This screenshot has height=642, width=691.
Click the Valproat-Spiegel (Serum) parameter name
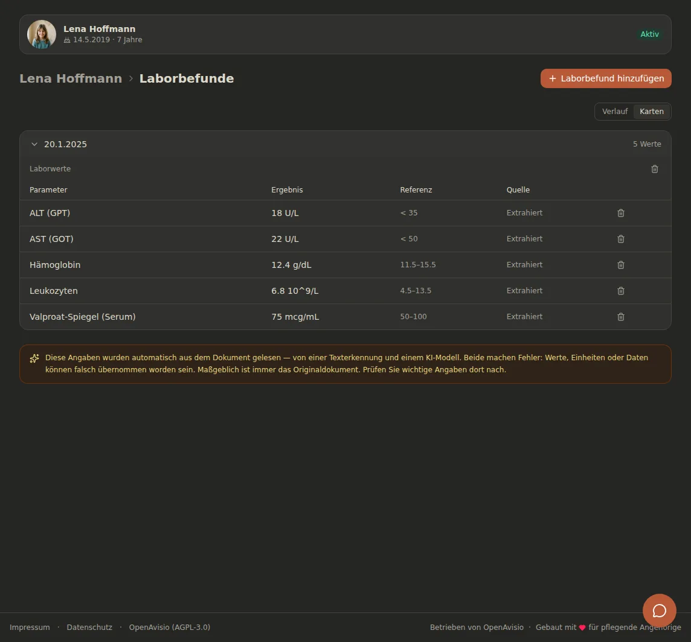(x=82, y=317)
